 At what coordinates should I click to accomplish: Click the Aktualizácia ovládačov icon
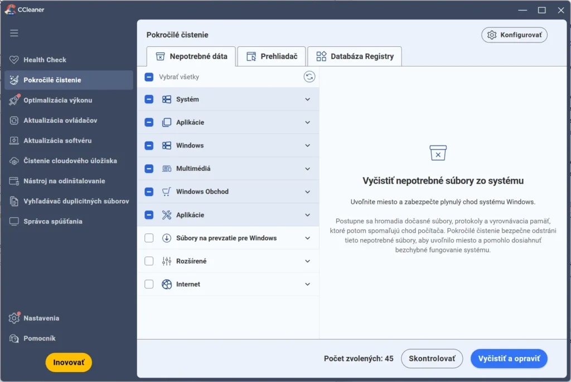click(14, 121)
